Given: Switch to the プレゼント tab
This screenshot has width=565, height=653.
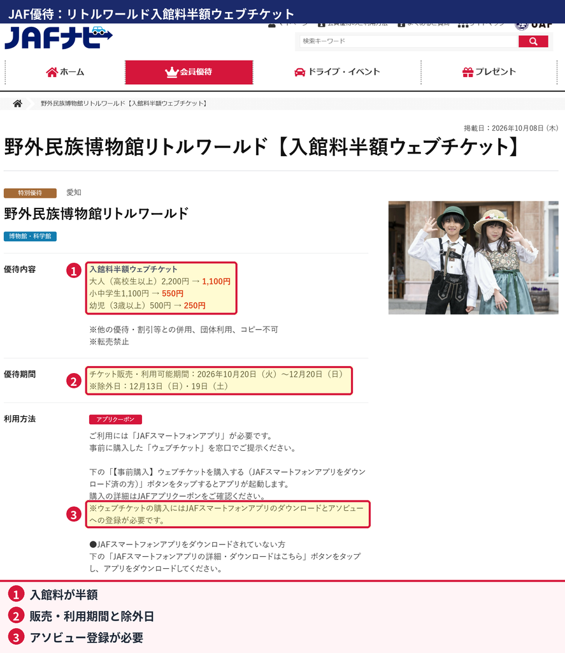Looking at the screenshot, I should tap(489, 72).
